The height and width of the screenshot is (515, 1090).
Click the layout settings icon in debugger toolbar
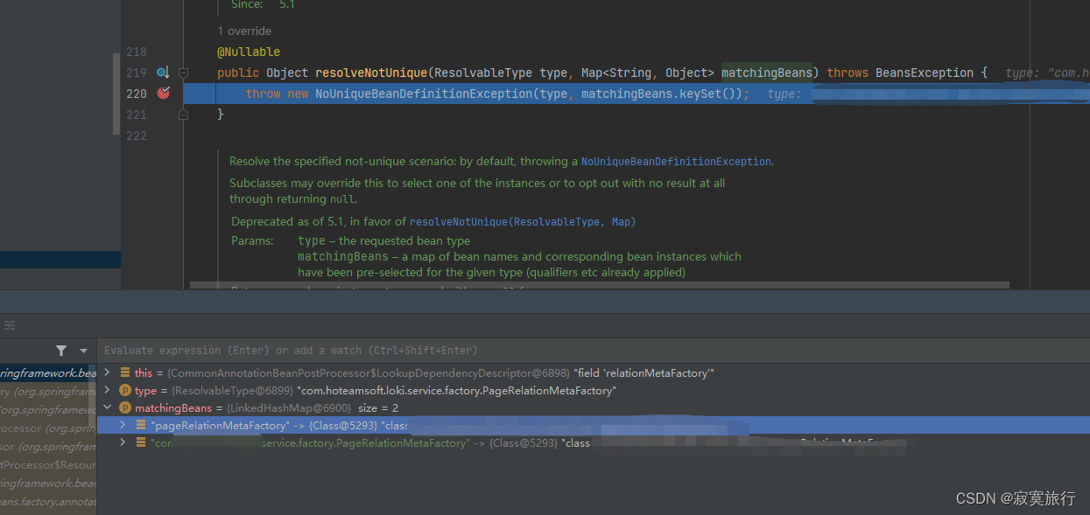[9, 325]
